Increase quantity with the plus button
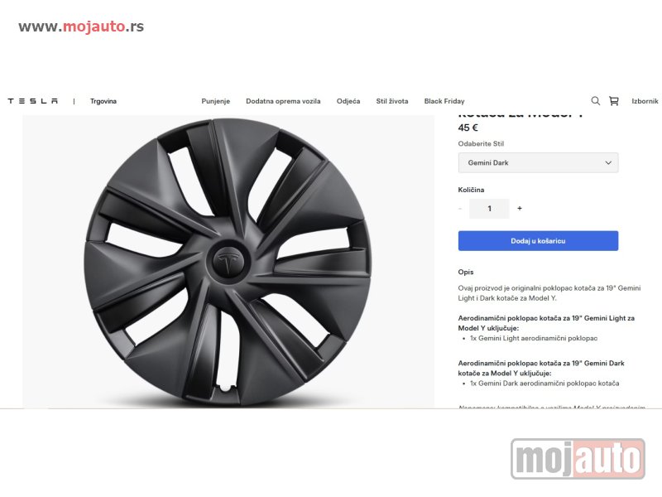The width and height of the screenshot is (662, 497). pyautogui.click(x=520, y=209)
